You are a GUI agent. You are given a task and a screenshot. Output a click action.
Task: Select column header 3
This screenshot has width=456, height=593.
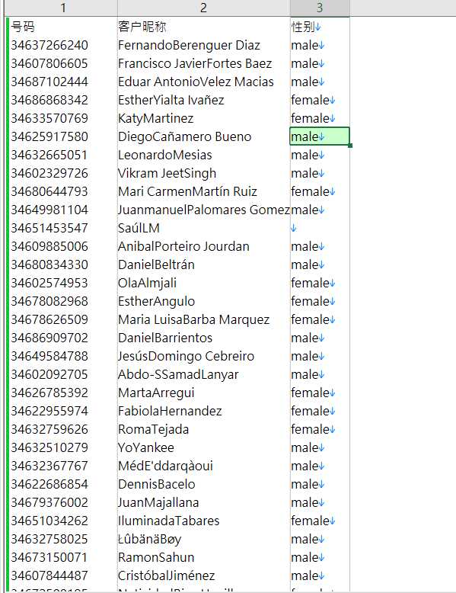coord(320,8)
